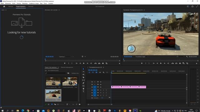Select the Pen tool
200x112 pixels.
83,83
